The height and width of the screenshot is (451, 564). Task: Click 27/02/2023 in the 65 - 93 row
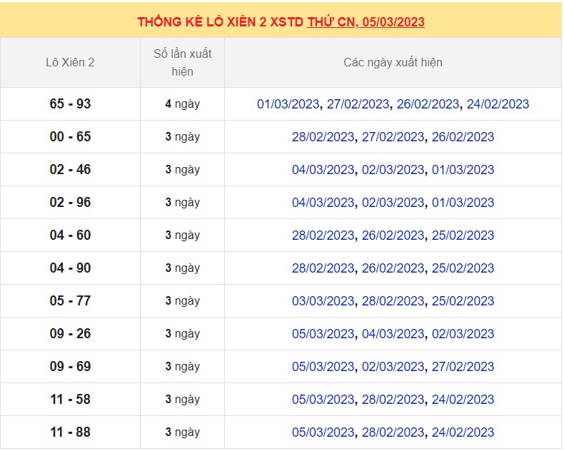[x=358, y=104]
